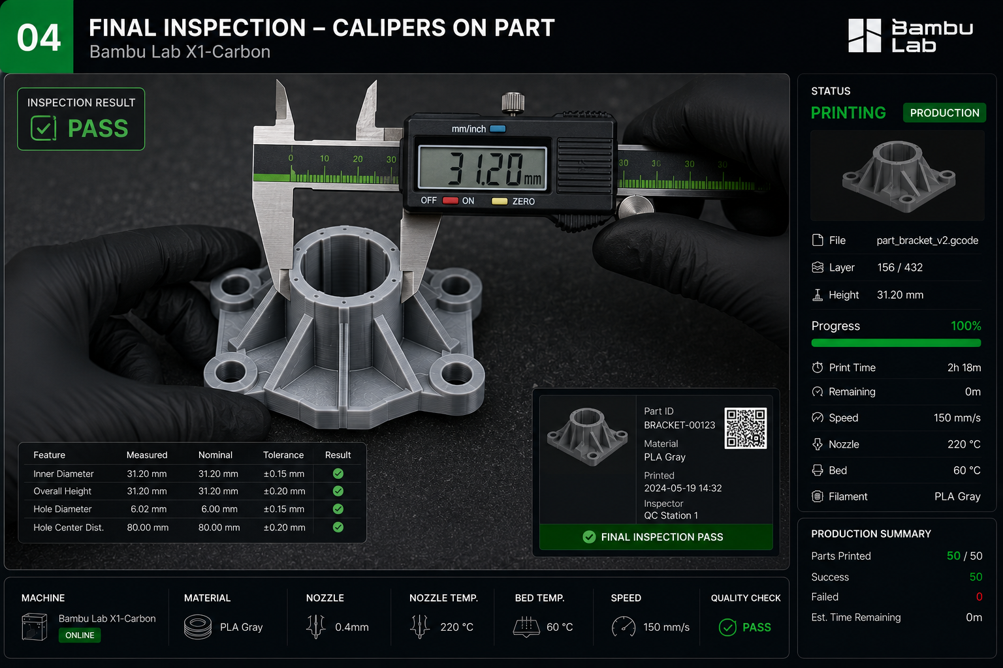Click the PRODUCTION SUMMARY heading
Image resolution: width=1003 pixels, height=668 pixels.
871,534
